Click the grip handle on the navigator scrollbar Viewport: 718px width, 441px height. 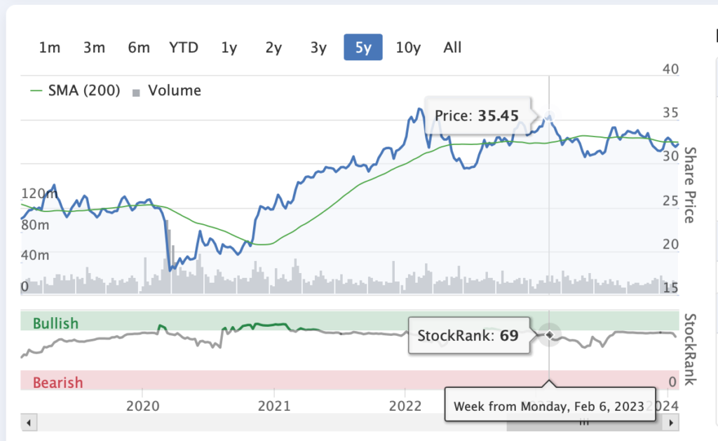click(584, 422)
